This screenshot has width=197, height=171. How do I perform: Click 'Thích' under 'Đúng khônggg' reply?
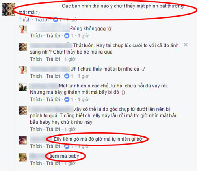tap(36, 36)
